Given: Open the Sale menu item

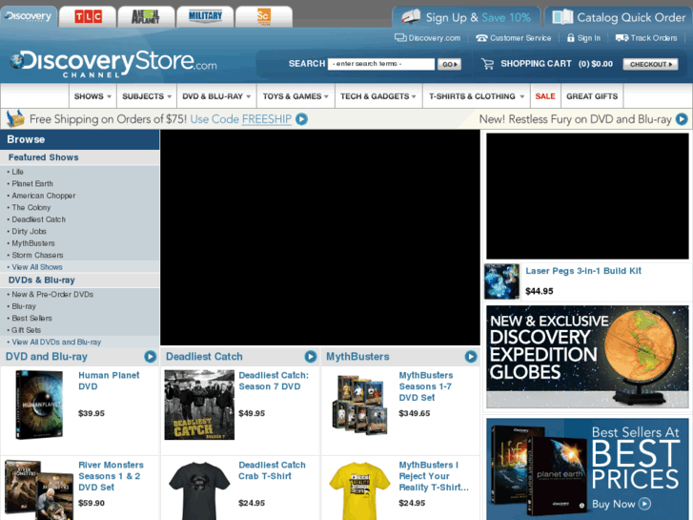Looking at the screenshot, I should (x=545, y=96).
